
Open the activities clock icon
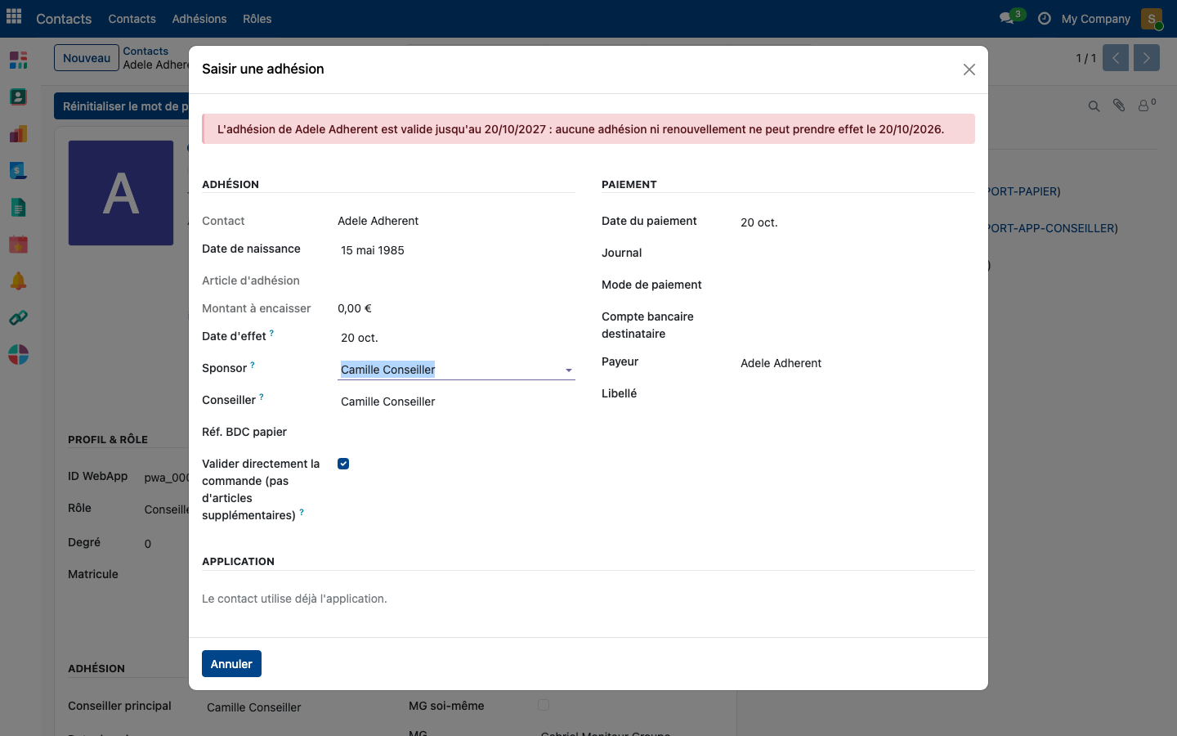(1044, 18)
